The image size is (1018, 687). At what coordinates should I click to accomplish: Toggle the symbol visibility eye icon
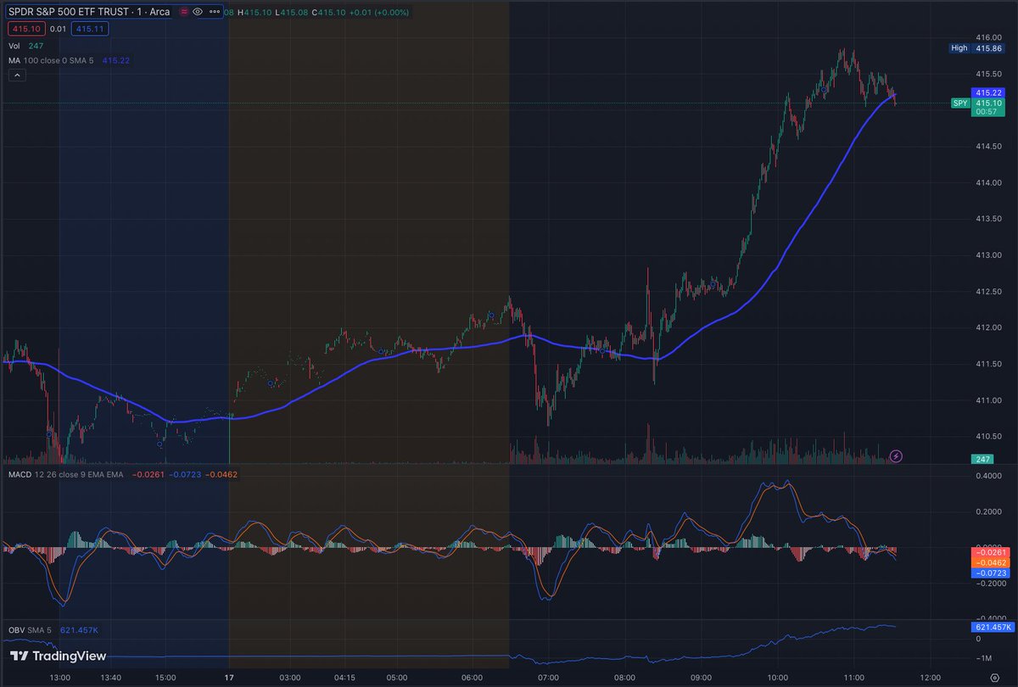tap(198, 12)
